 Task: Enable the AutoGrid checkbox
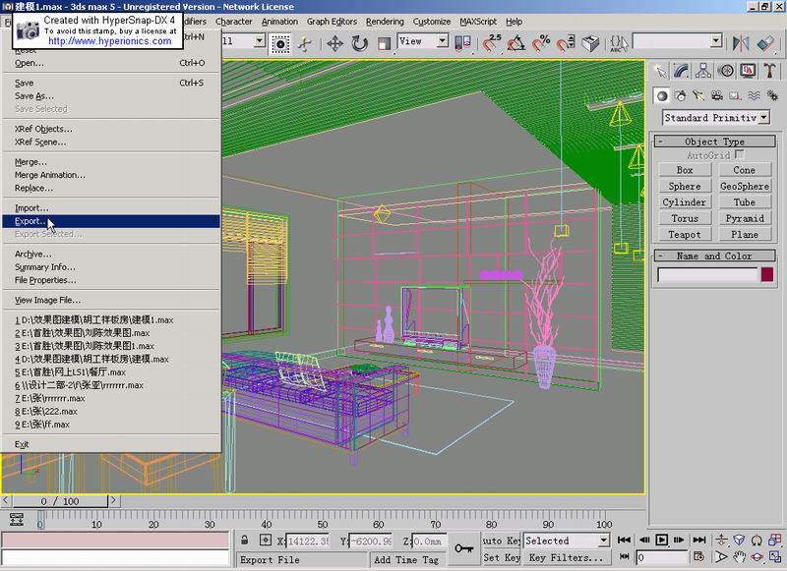click(x=740, y=155)
